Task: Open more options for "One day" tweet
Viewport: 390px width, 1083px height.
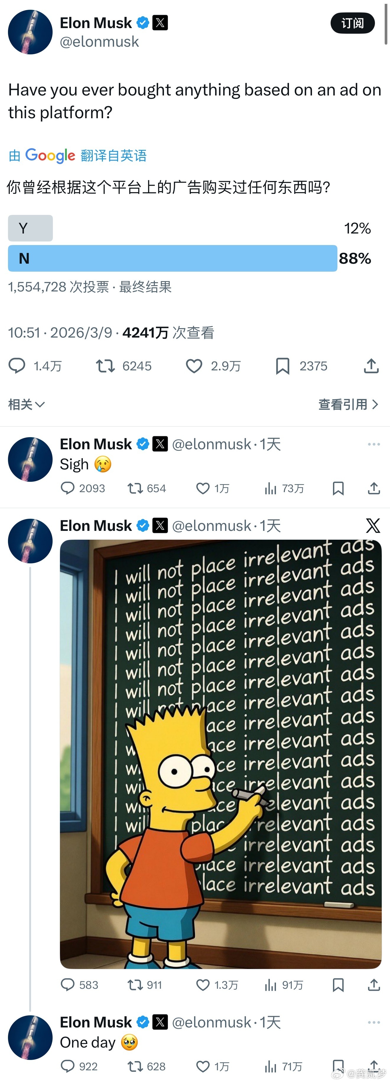Action: [x=374, y=1022]
